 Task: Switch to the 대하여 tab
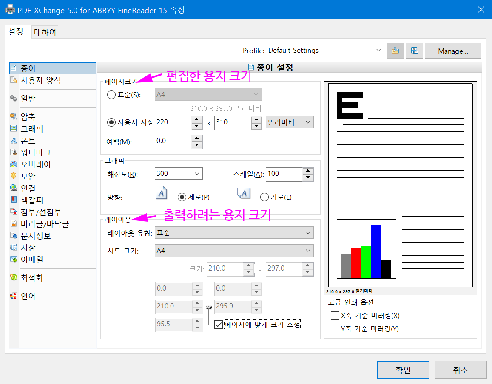[45, 32]
